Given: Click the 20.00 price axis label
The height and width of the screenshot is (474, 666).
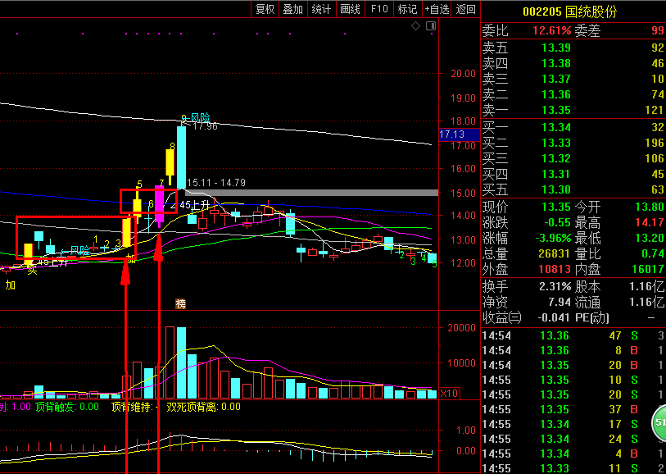Looking at the screenshot, I should click(x=464, y=74).
